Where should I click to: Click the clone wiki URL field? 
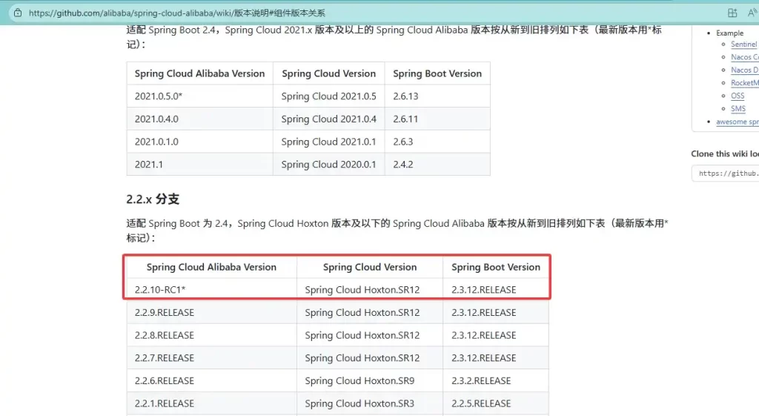[x=726, y=174]
